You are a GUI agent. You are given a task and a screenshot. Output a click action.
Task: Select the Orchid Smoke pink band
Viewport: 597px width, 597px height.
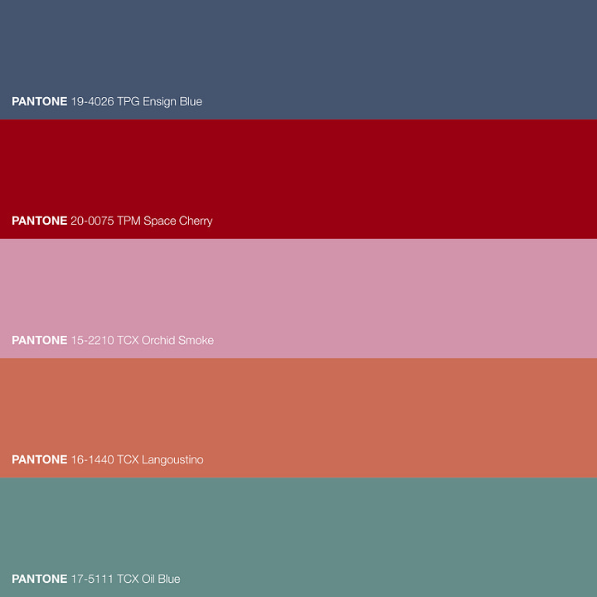pos(298,298)
